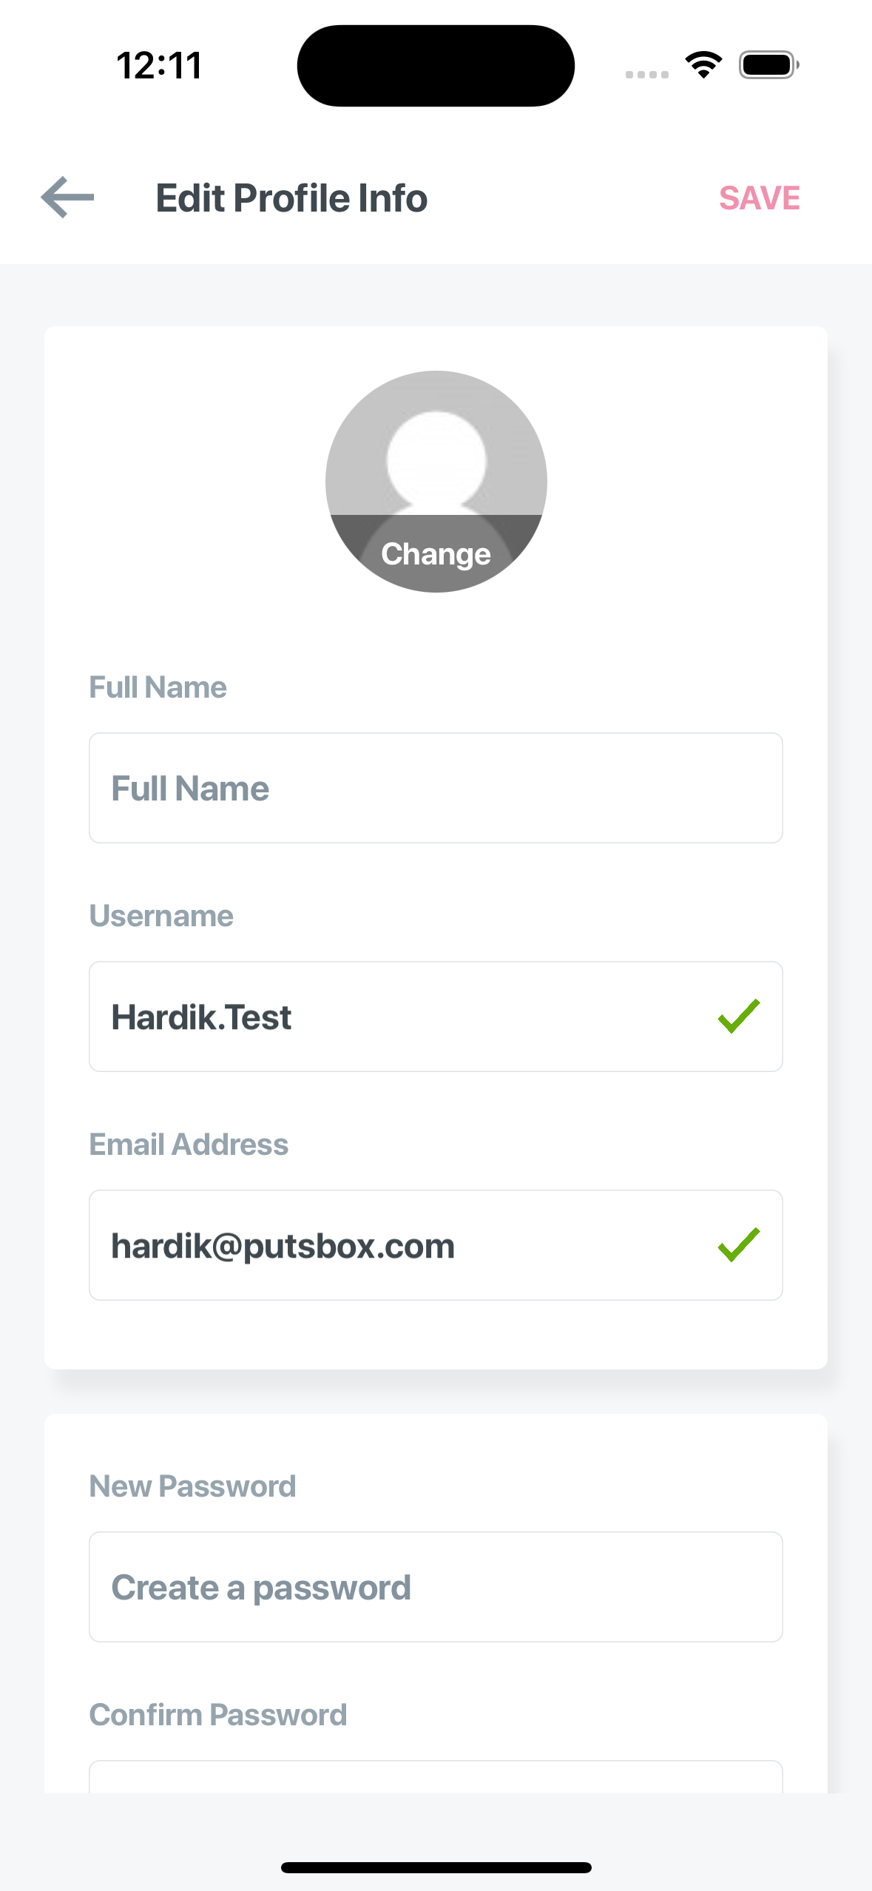872x1891 pixels.
Task: Tap the profile avatar placeholder image
Action: (x=436, y=481)
